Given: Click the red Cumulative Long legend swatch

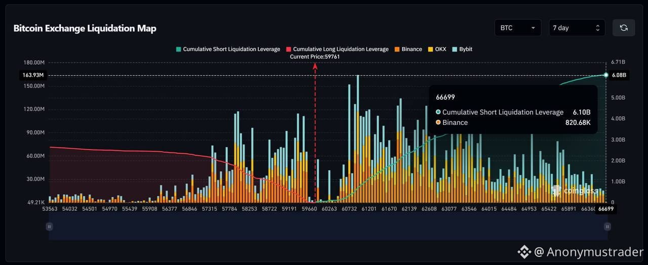Looking at the screenshot, I should click(289, 49).
